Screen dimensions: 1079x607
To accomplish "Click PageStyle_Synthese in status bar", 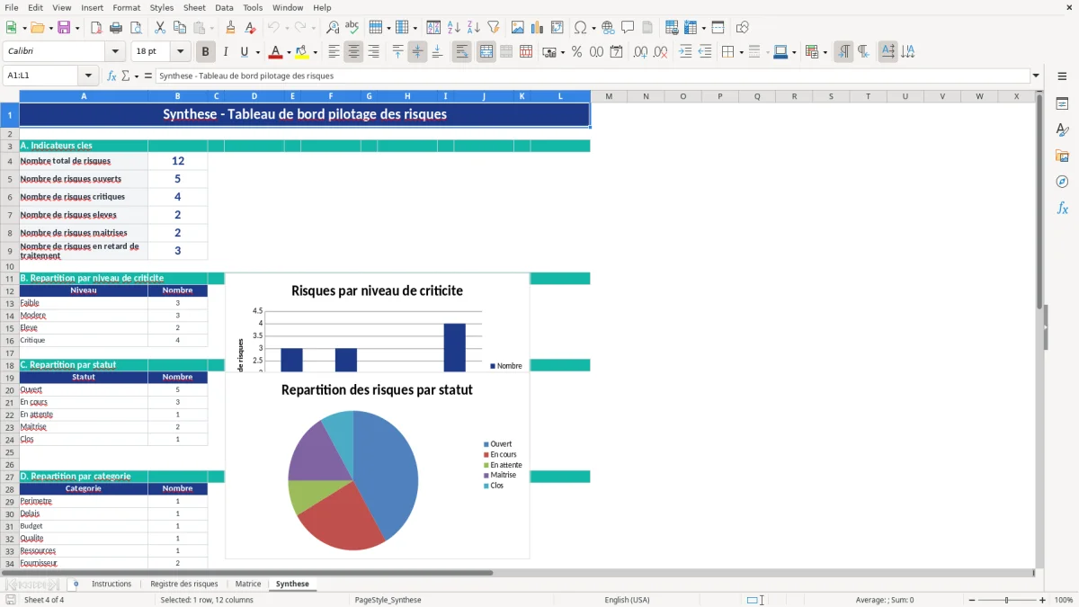I will [388, 600].
